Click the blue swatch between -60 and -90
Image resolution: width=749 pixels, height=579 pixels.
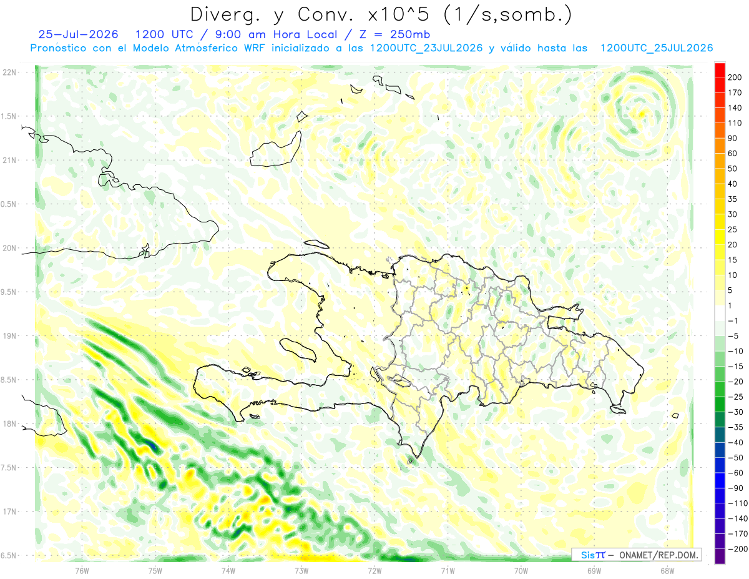point(720,480)
